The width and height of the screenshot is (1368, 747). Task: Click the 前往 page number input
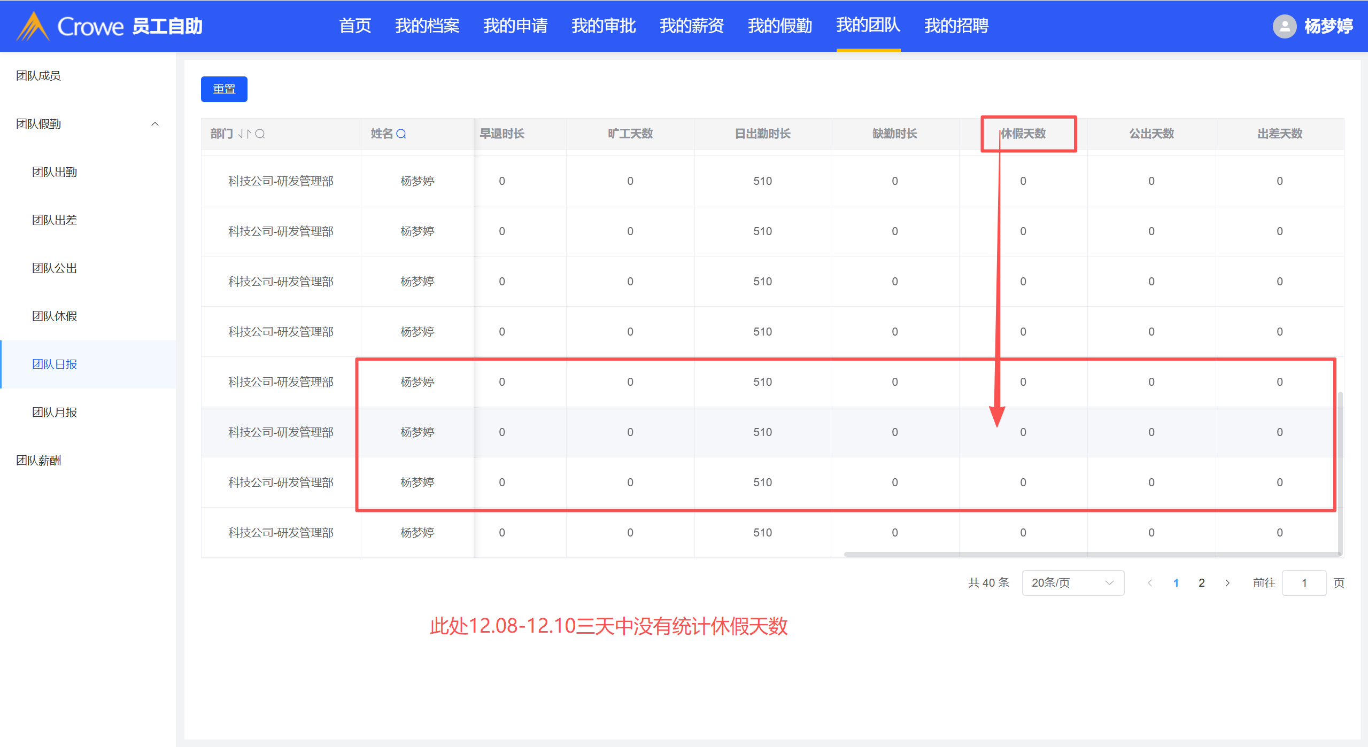click(x=1303, y=583)
